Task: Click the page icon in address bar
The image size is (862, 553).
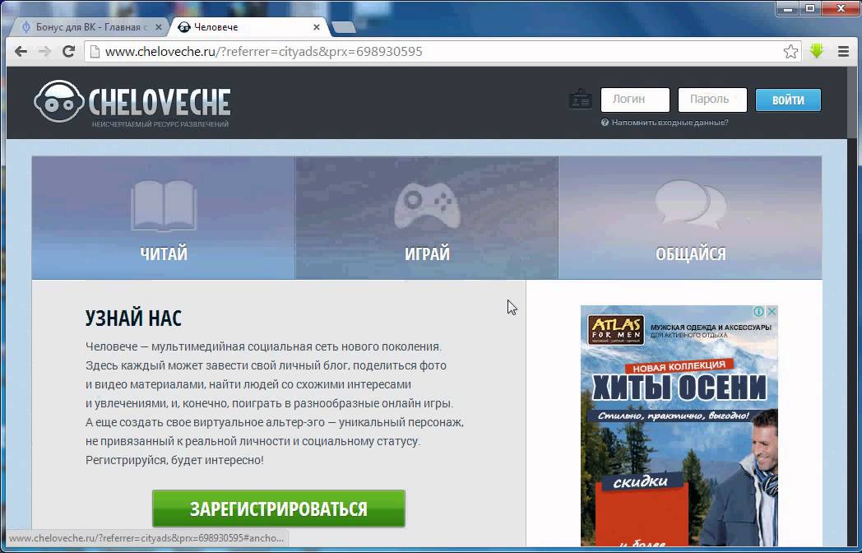Action: tap(95, 52)
